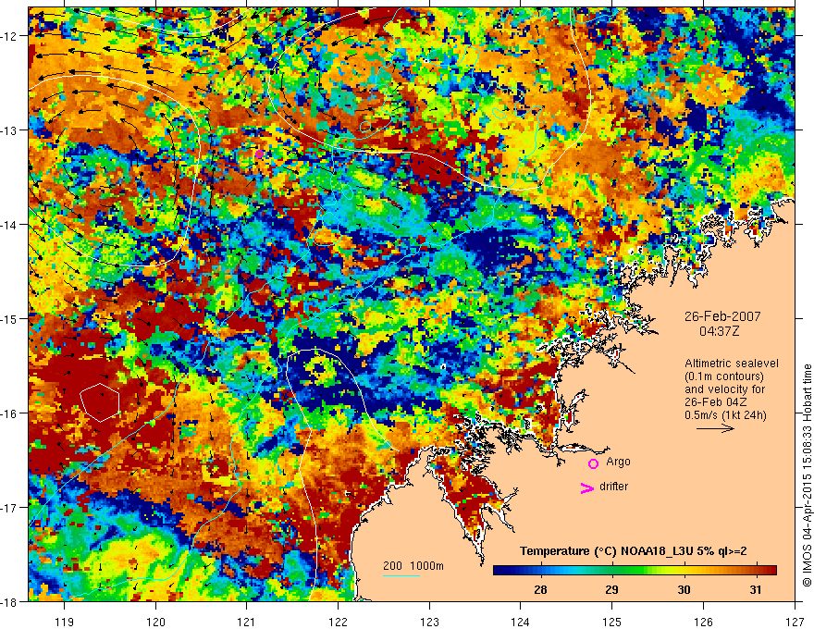Click the 31 label under the color bar
Viewport: 814px width, 629px height.
point(756,589)
